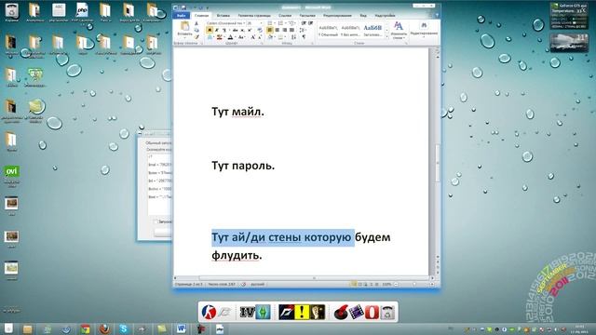Click the Chrome icon on the taskbar
The width and height of the screenshot is (596, 335).
pos(85,328)
